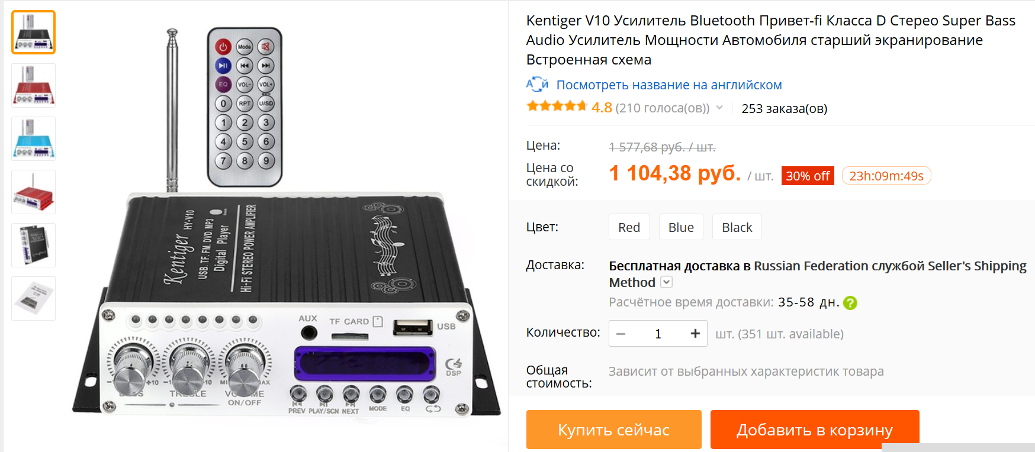
Task: Click the 'Купить сейчас' button
Action: pos(614,430)
